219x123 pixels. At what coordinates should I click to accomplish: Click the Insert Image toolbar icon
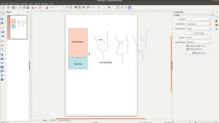pos(76,8)
